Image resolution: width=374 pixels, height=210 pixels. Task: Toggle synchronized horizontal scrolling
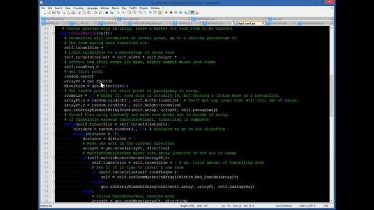(134, 12)
